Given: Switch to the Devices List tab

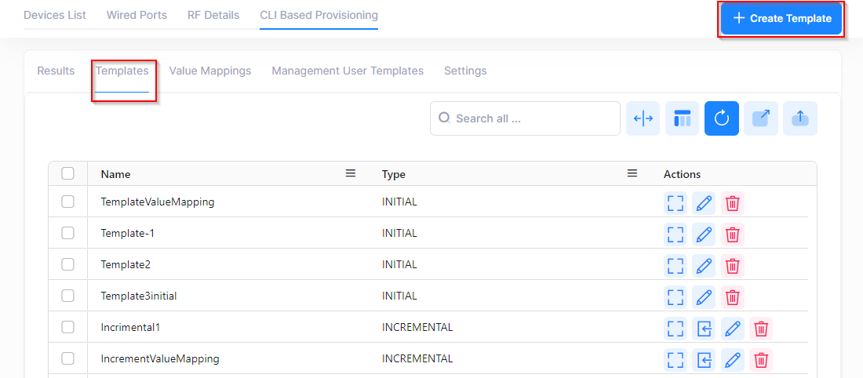Looking at the screenshot, I should pos(54,15).
